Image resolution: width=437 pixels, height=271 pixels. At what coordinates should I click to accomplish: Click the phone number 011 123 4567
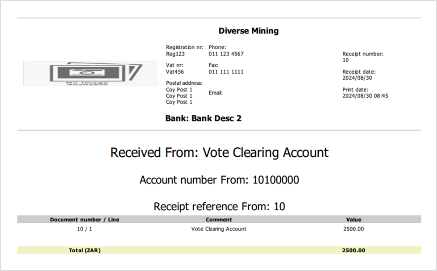pos(226,54)
